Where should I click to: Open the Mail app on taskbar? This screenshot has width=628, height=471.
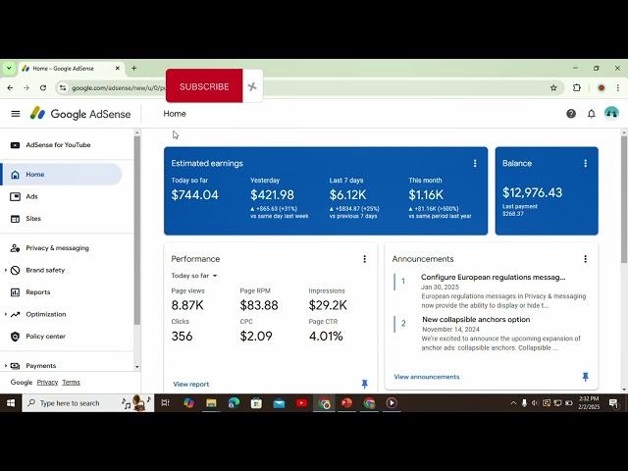pyautogui.click(x=279, y=403)
